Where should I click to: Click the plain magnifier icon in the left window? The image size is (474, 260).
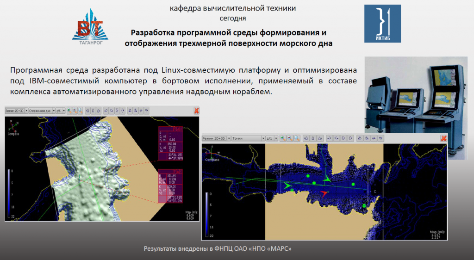80,111
